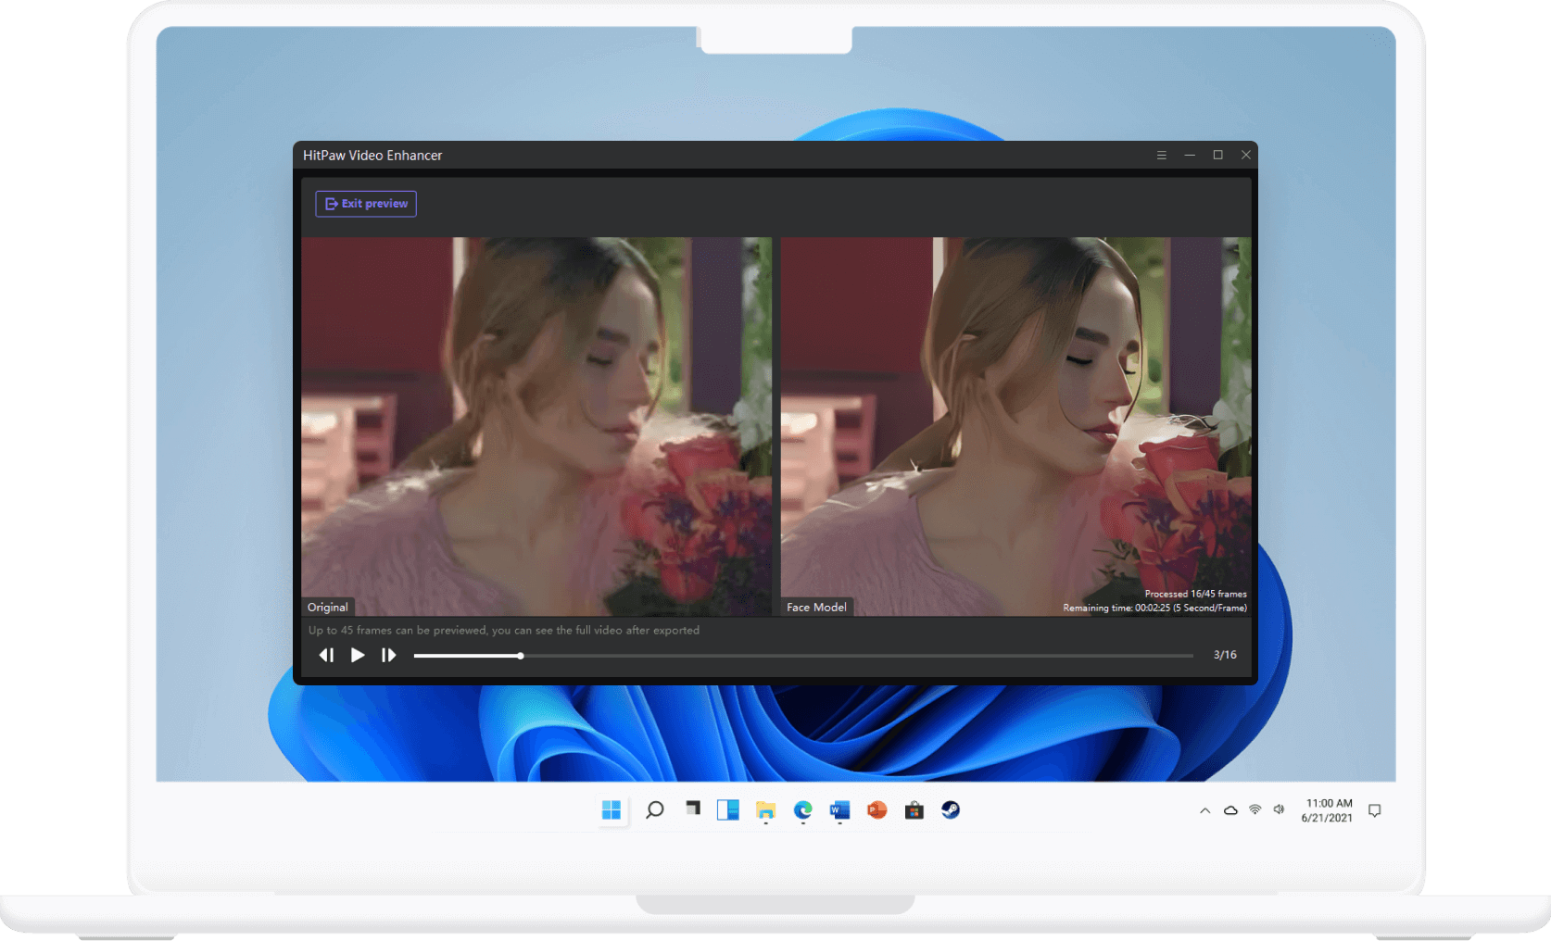Open Word from the taskbar
The image size is (1551, 941).
(x=839, y=810)
